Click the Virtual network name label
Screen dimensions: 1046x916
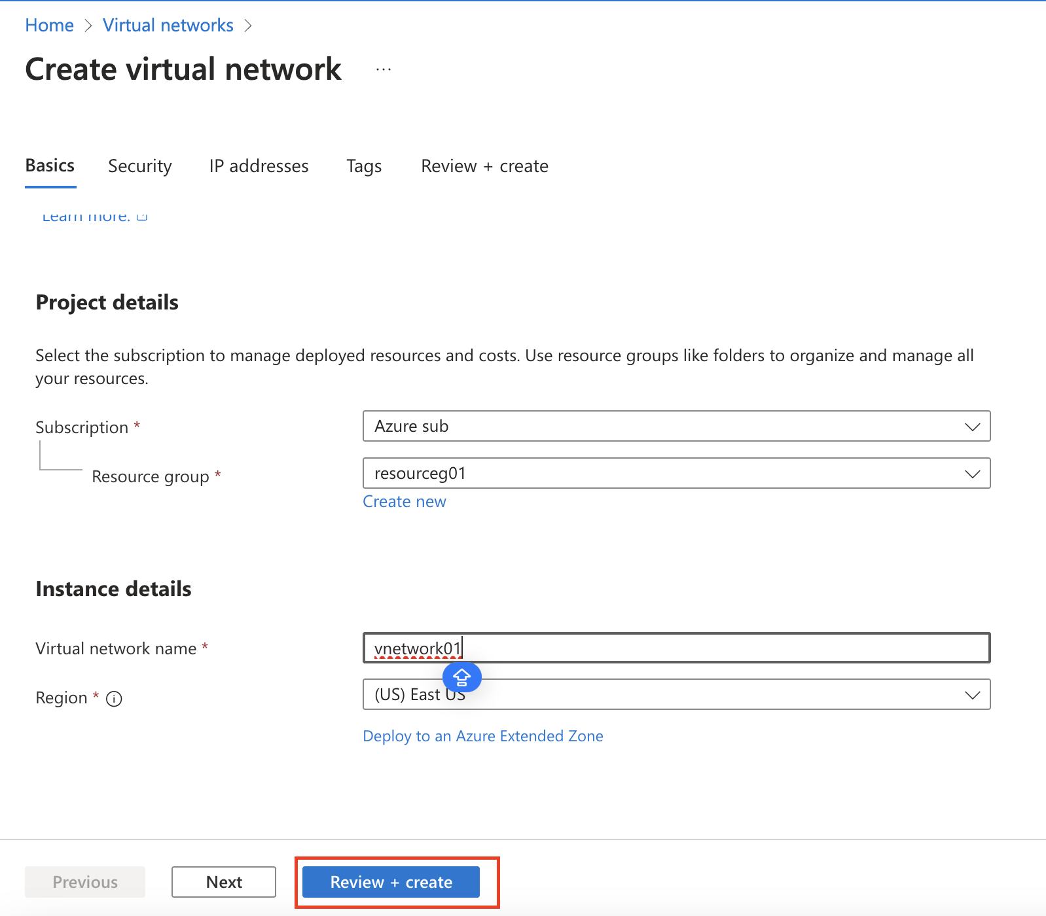116,648
